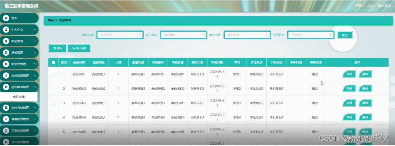Click the icon for 岗位考核管理
The image size is (395, 146).
pos(6,107)
